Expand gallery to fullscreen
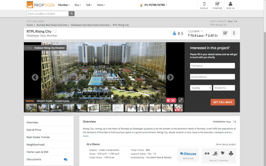 181,100
